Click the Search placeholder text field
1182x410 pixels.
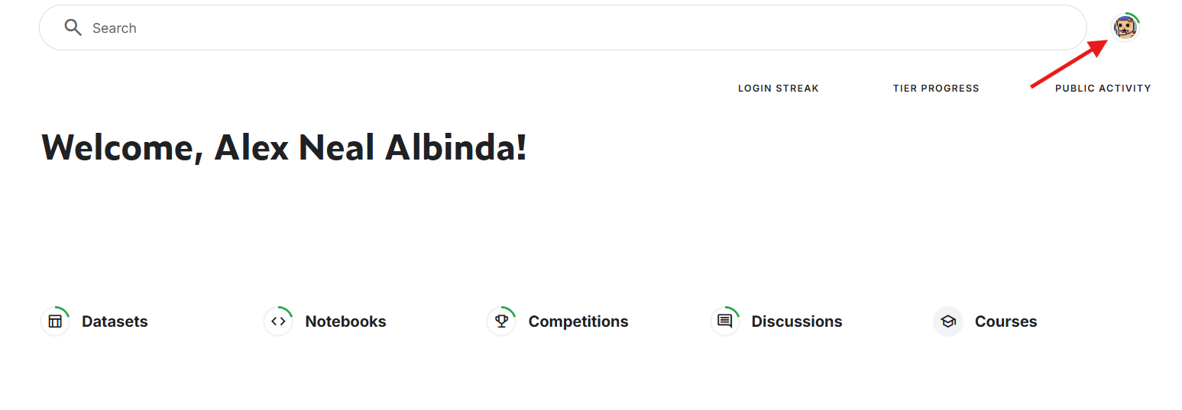click(x=115, y=28)
